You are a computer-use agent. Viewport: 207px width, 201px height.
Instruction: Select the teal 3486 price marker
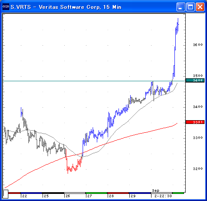[195, 80]
